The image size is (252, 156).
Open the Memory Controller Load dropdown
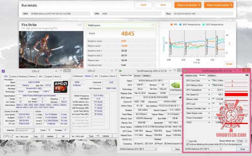tap(209, 109)
